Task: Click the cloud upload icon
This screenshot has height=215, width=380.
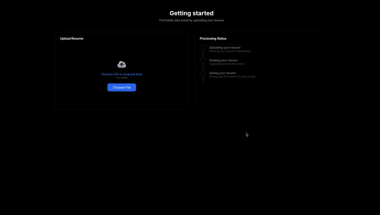Action: pyautogui.click(x=122, y=64)
